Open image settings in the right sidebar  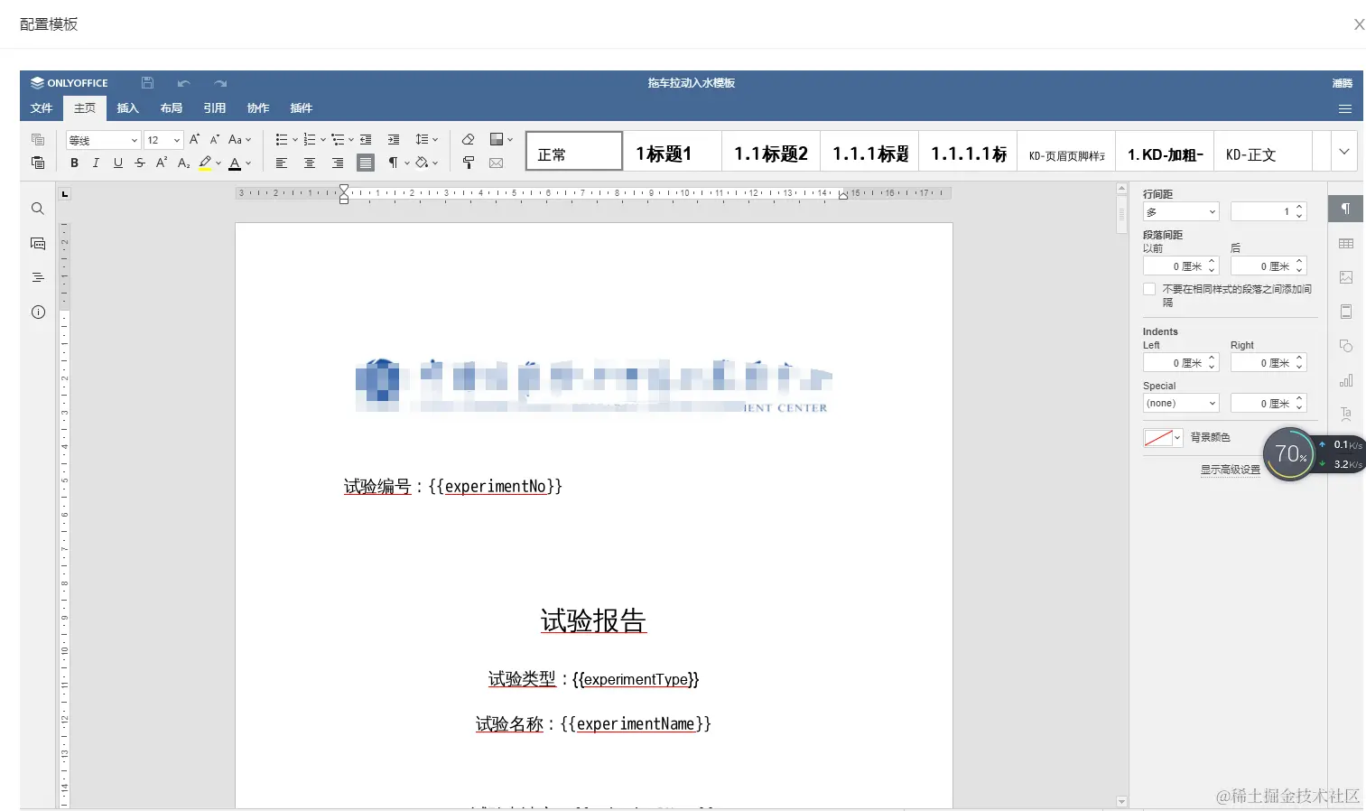(x=1346, y=277)
